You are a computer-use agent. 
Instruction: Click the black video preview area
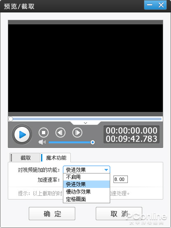coord(85,68)
